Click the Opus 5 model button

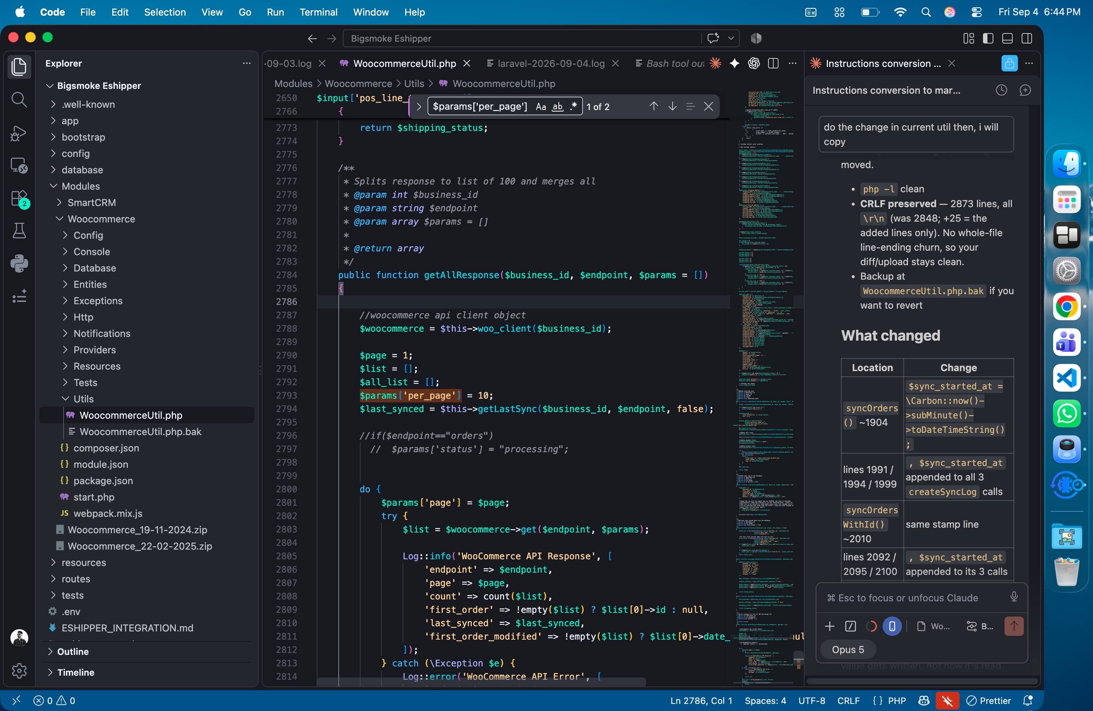coord(848,649)
